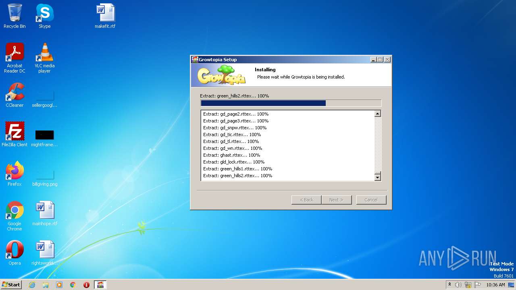Select the billgiving.png file icon
The image size is (516, 290).
[44, 177]
